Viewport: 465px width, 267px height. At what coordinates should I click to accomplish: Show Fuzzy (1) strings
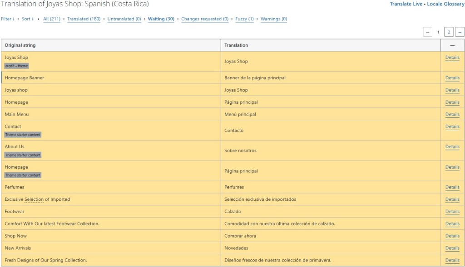click(x=244, y=19)
